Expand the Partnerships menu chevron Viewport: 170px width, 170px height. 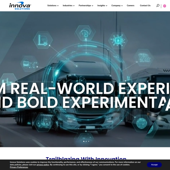[x=92, y=6]
